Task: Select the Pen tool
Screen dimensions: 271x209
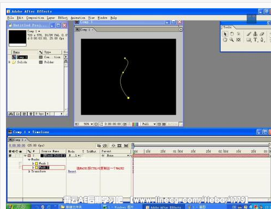Action: point(262,40)
